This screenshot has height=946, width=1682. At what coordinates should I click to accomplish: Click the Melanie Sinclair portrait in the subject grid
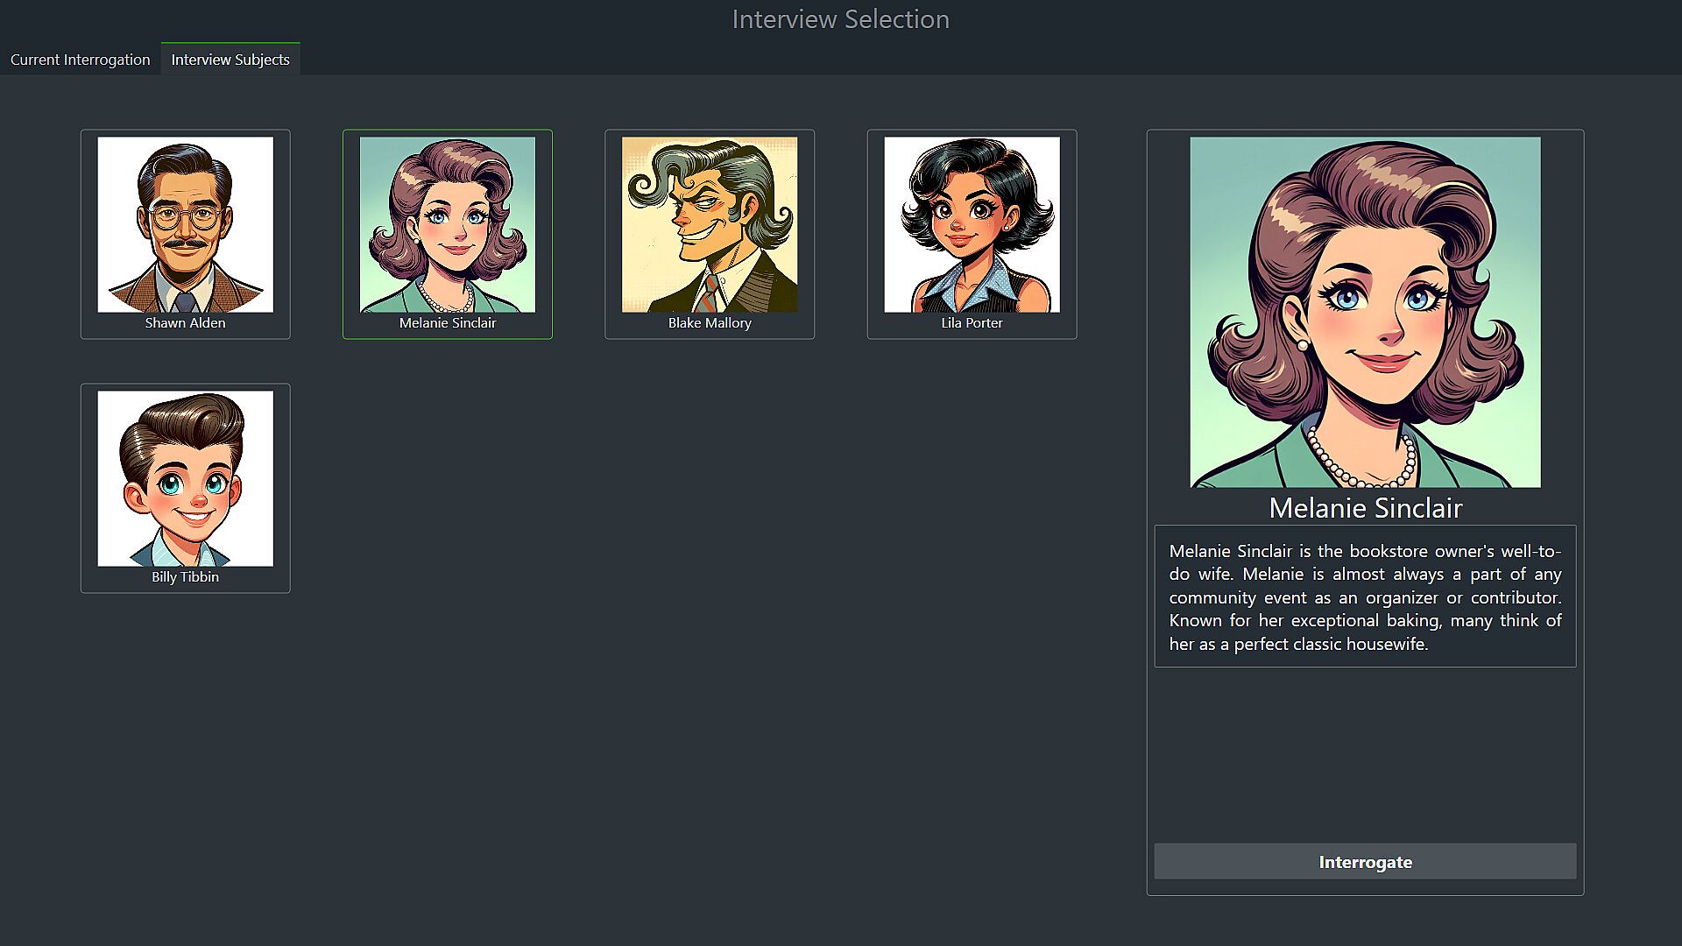click(x=447, y=224)
